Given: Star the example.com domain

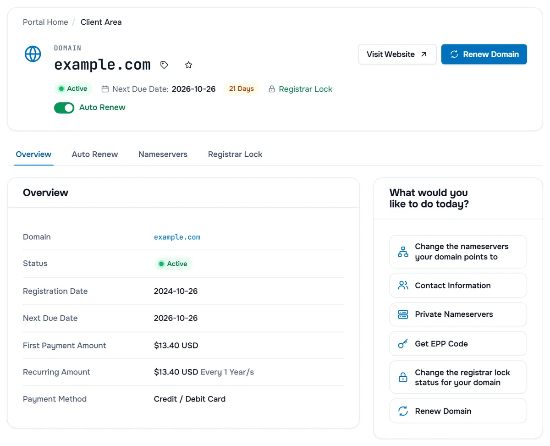Looking at the screenshot, I should pos(188,65).
